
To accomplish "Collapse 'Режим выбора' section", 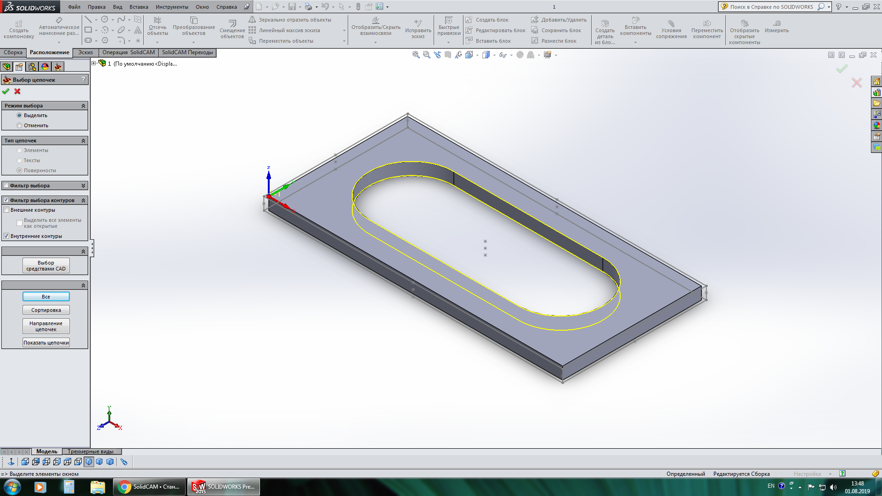I will point(83,106).
